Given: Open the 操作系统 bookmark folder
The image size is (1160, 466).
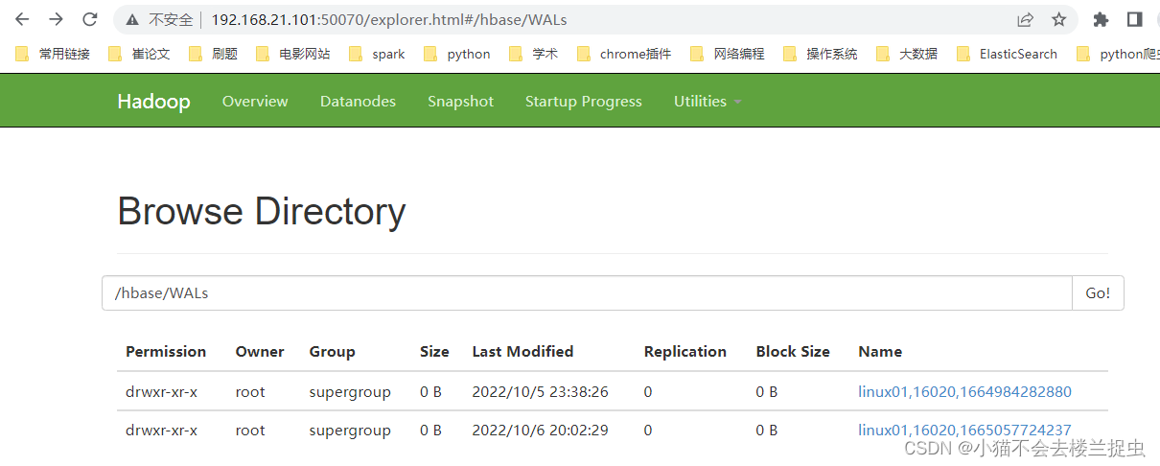Looking at the screenshot, I should pos(820,54).
